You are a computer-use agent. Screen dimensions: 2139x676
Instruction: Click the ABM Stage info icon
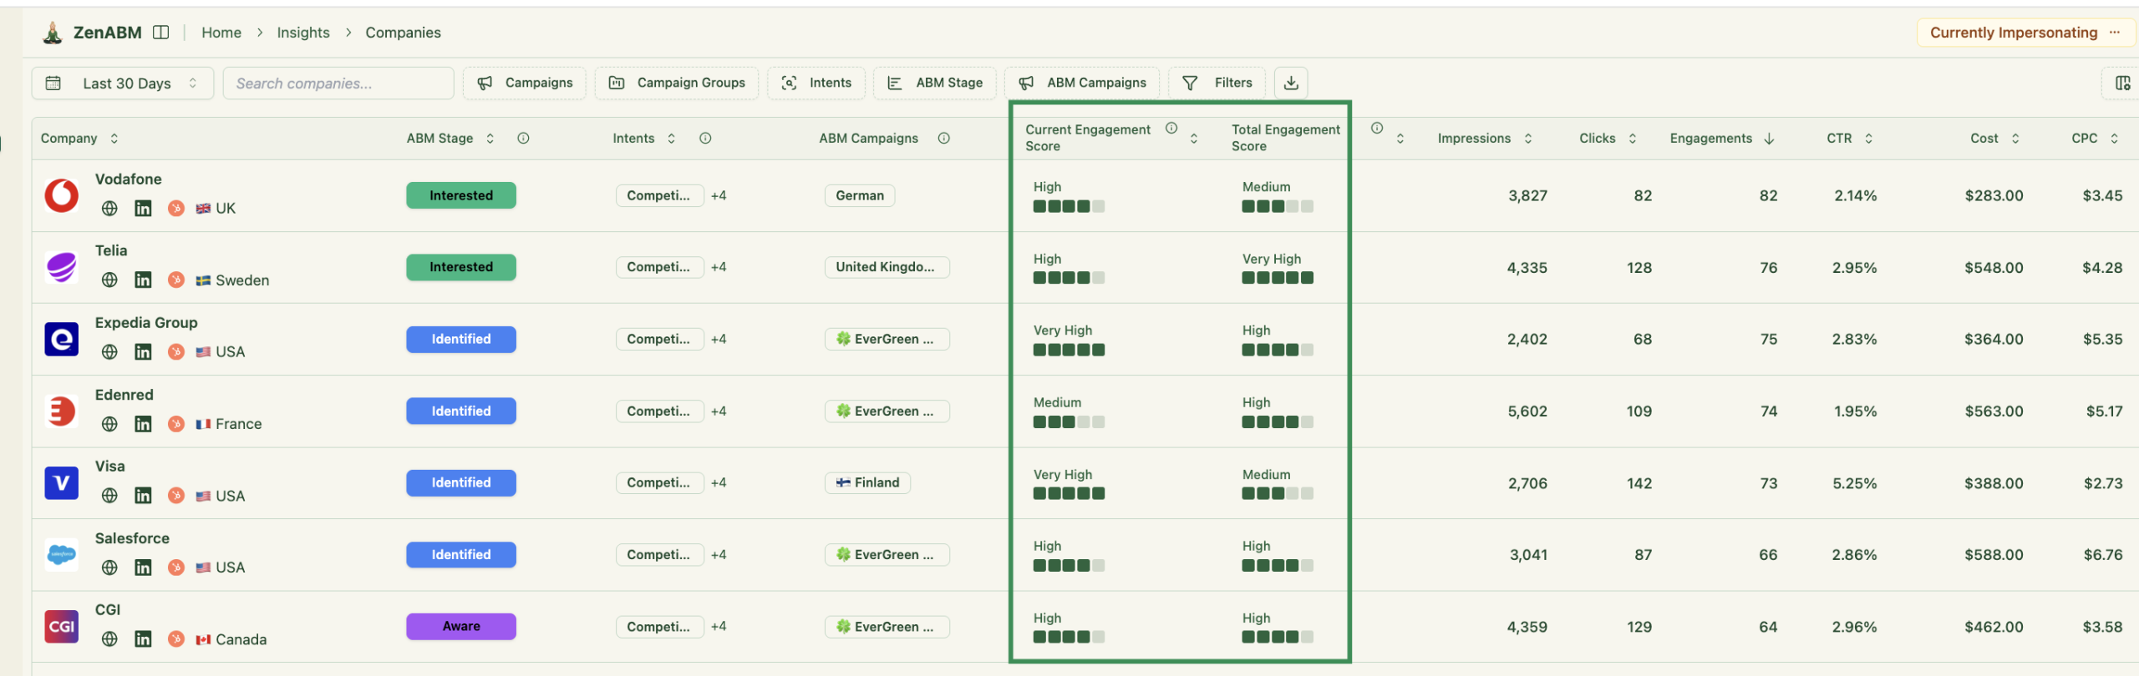click(523, 139)
